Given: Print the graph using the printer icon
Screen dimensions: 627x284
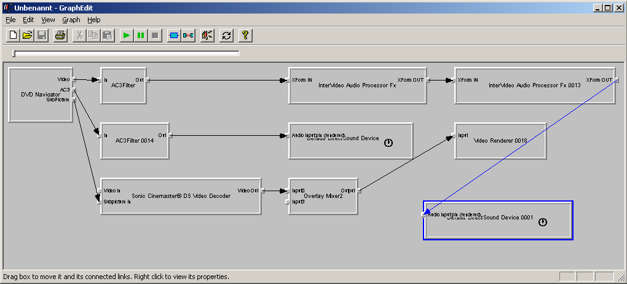Looking at the screenshot, I should (x=60, y=35).
